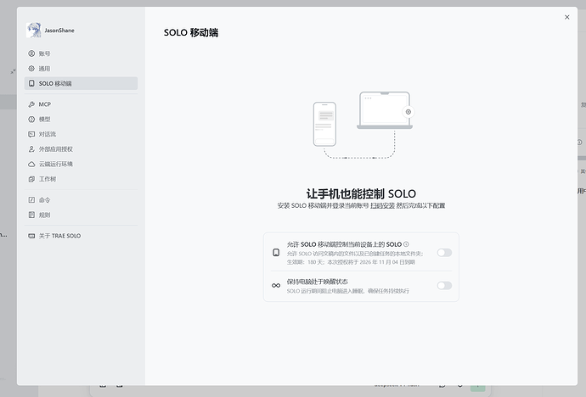The width and height of the screenshot is (586, 397).
Task: Click info icon beside 允许 SOLO 移动端控制
Action: coord(406,244)
